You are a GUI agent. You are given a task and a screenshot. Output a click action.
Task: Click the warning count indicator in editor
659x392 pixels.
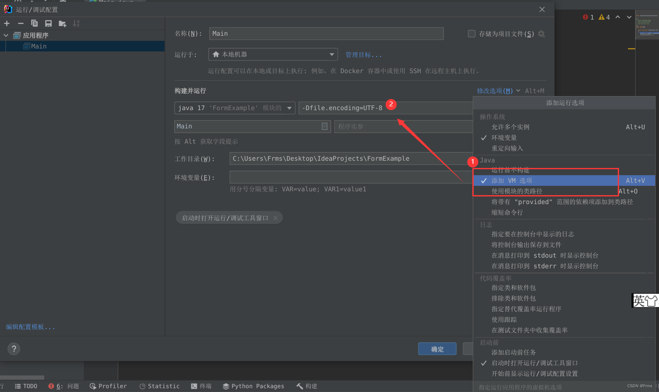tap(604, 17)
